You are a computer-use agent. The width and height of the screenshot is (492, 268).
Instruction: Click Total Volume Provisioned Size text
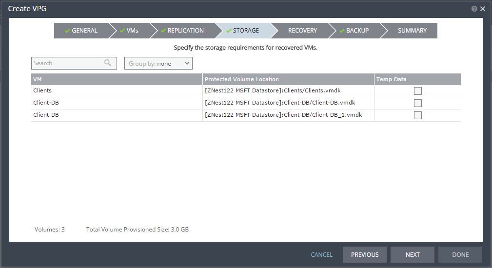[x=138, y=230]
